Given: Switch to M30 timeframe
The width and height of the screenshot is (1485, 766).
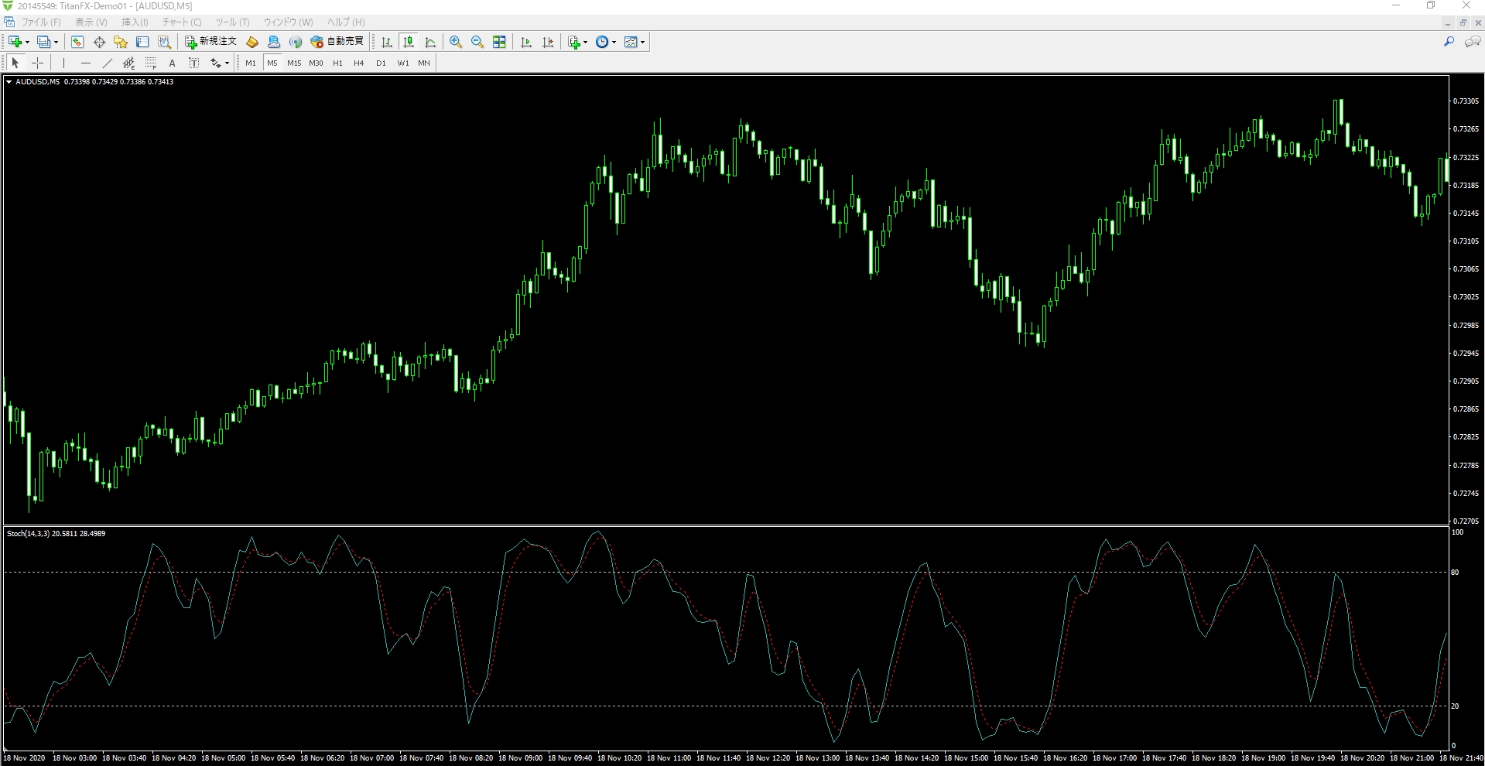Looking at the screenshot, I should click(x=316, y=63).
